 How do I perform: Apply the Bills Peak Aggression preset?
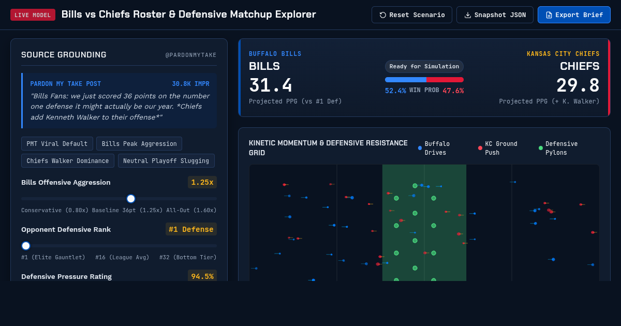point(139,144)
